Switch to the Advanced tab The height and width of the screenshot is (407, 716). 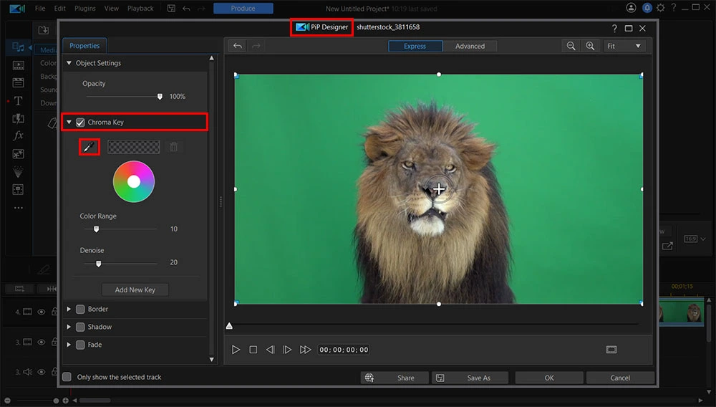pos(470,46)
